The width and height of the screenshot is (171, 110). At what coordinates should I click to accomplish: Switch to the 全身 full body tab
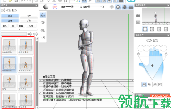pos(10,20)
